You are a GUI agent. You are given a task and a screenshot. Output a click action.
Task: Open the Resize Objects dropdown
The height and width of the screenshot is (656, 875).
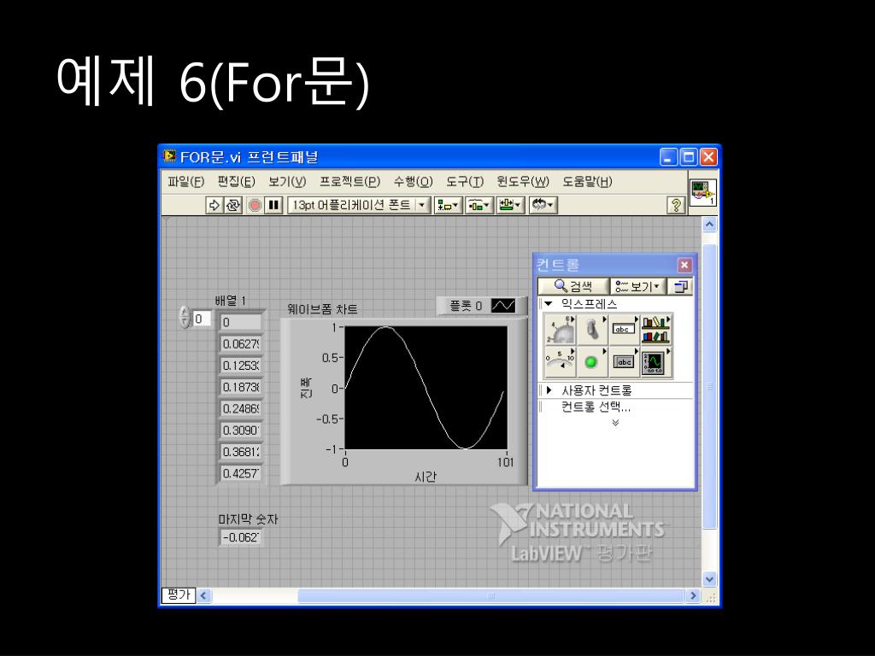510,205
